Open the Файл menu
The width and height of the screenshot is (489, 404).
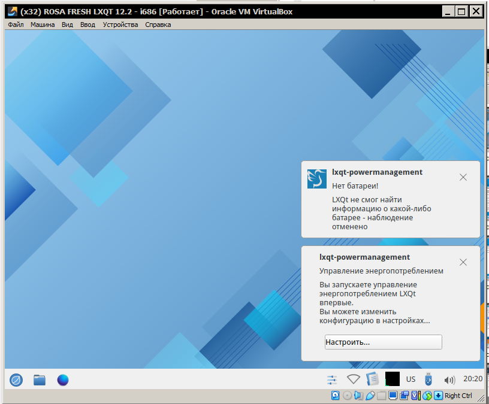click(x=16, y=25)
